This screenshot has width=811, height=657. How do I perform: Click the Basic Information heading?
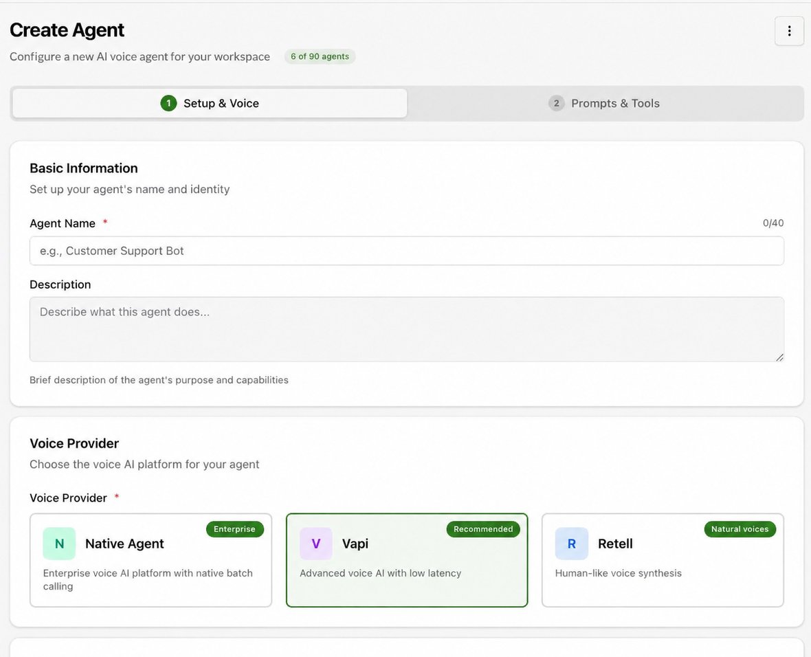pyautogui.click(x=84, y=168)
